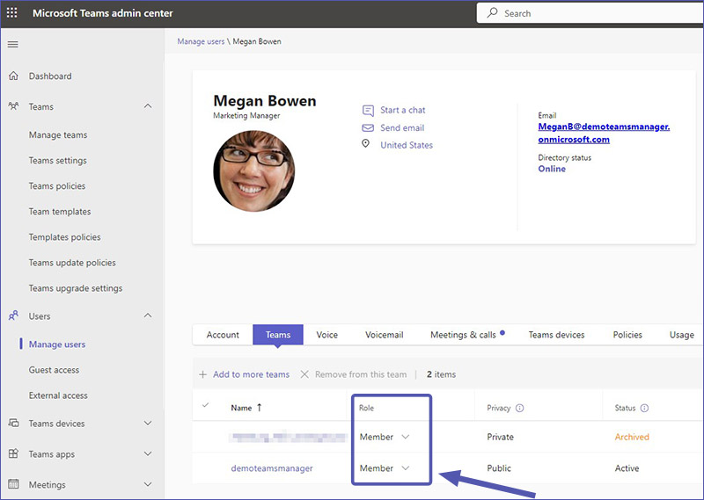Viewport: 704px width, 500px height.
Task: Open Teams settings in sidebar
Action: coord(58,160)
